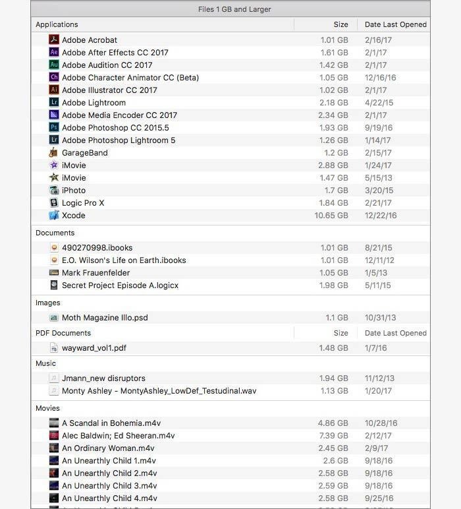Click the iPhoto app icon
The height and width of the screenshot is (509, 461).
pyautogui.click(x=54, y=190)
